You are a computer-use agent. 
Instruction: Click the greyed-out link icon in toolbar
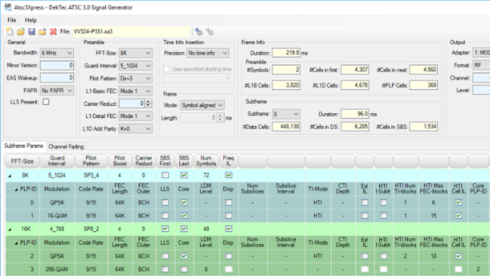click(x=209, y=31)
